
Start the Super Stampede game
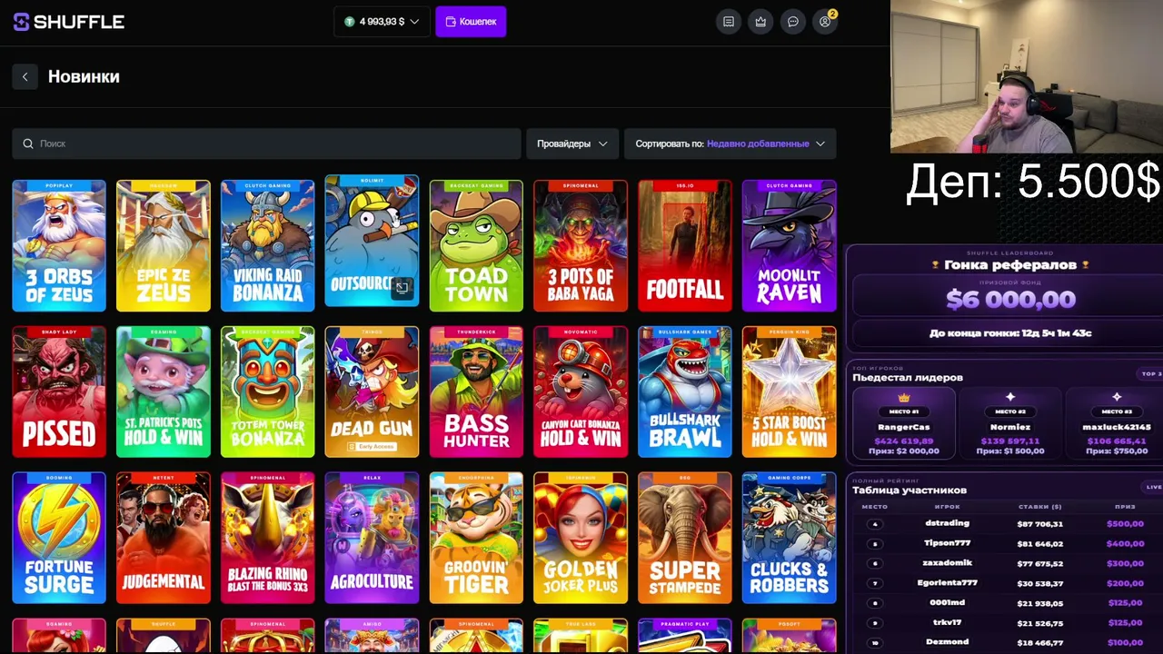tap(685, 538)
